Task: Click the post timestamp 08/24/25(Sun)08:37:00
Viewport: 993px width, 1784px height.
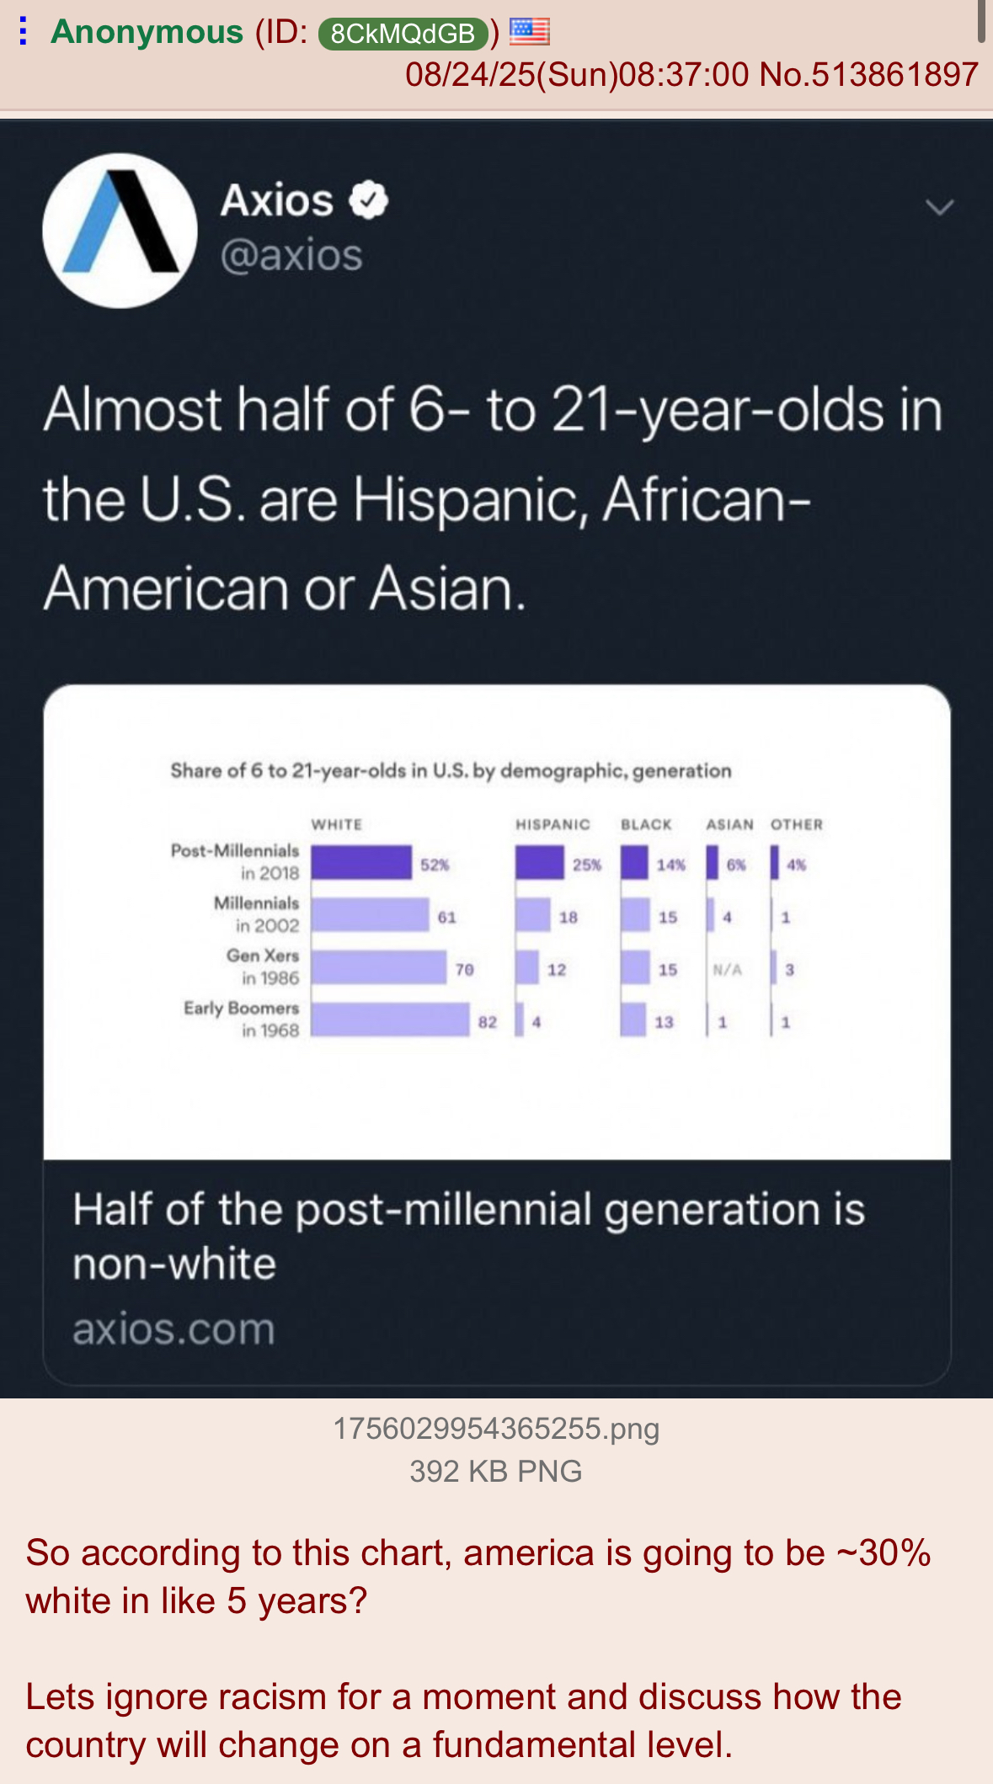Action: (577, 75)
